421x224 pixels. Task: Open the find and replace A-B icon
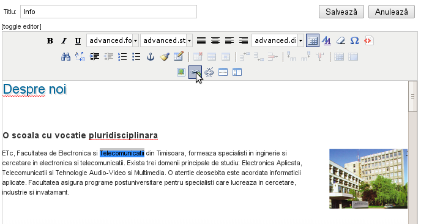[x=80, y=57]
